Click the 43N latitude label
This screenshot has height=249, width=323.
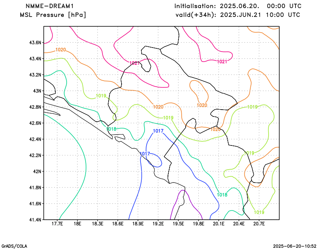(37, 91)
